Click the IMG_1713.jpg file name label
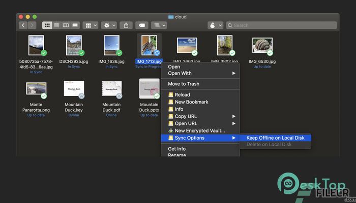356x203 pixels. [149, 61]
